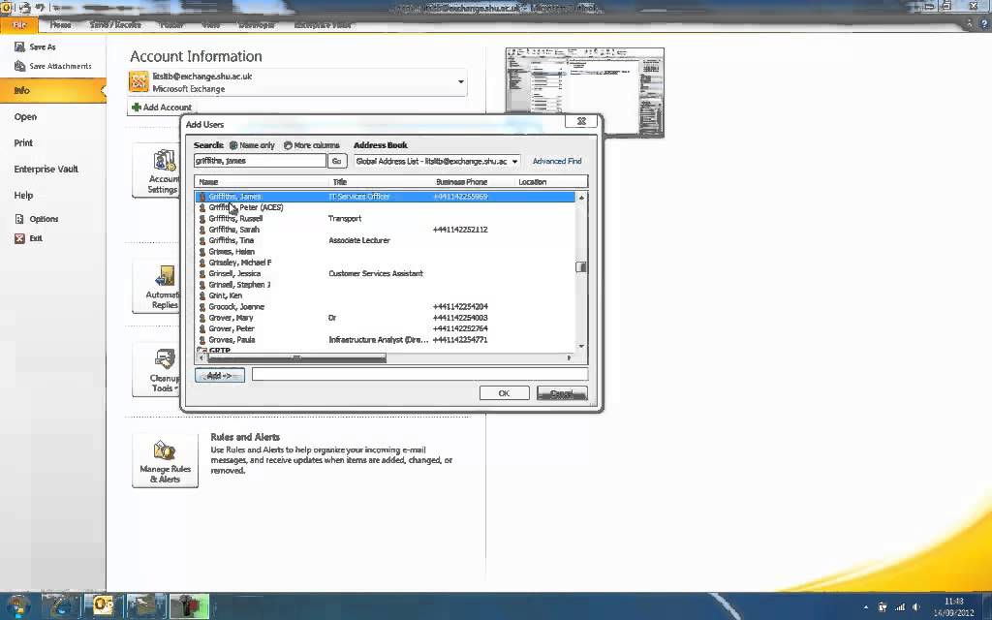Click OK in Add Users dialog
The width and height of the screenshot is (992, 620).
coord(504,393)
